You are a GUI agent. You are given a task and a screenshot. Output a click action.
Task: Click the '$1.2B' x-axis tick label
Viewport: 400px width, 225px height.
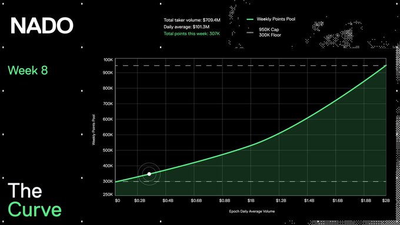281,201
